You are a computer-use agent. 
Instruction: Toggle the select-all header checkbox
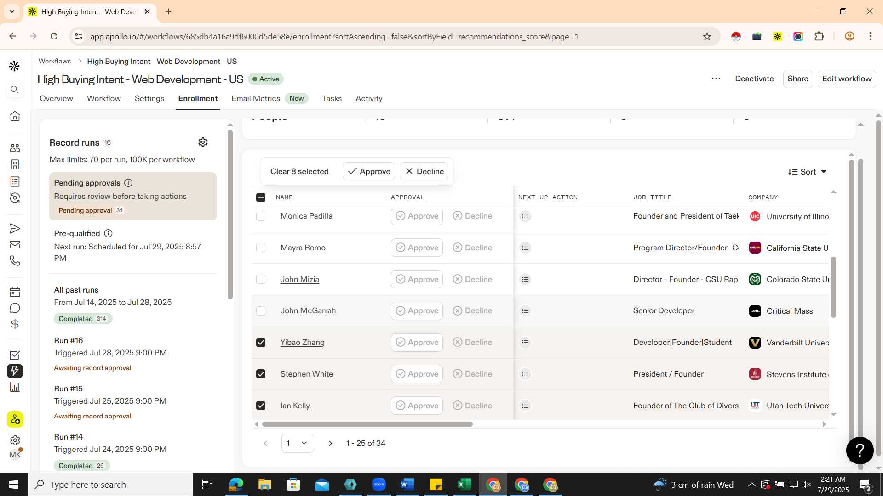261,197
